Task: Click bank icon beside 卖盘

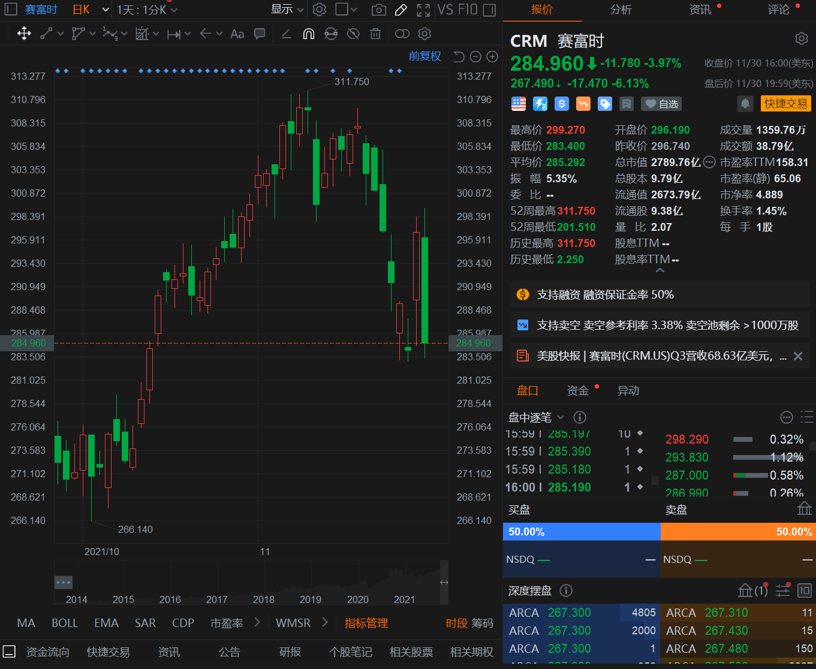Action: [804, 509]
